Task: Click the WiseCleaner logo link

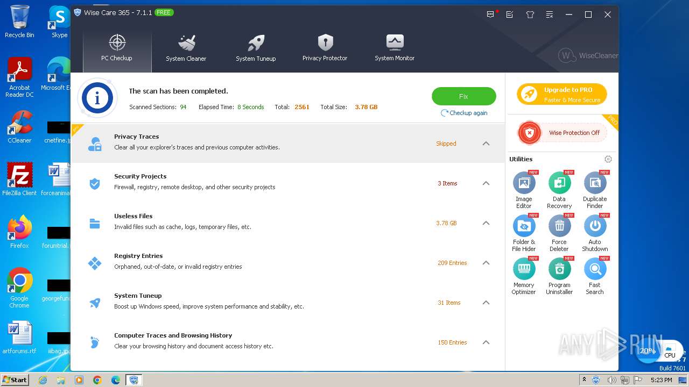Action: [588, 55]
